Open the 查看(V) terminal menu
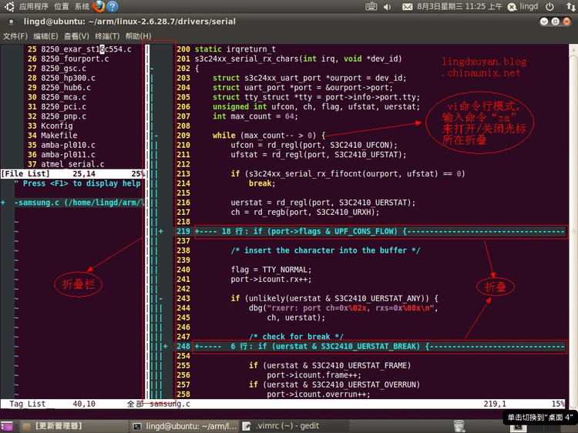 pos(76,36)
